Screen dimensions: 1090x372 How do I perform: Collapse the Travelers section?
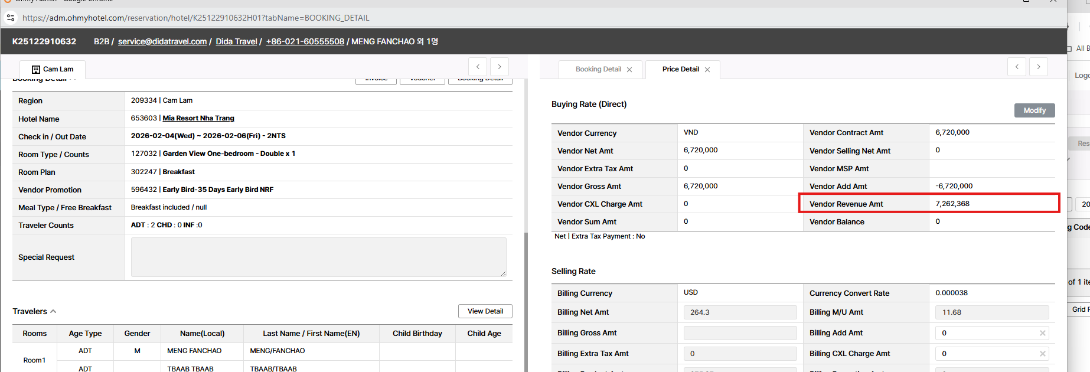click(x=53, y=311)
